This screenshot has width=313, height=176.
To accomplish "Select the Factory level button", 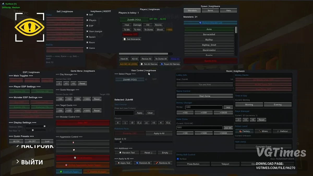I will (x=244, y=131).
